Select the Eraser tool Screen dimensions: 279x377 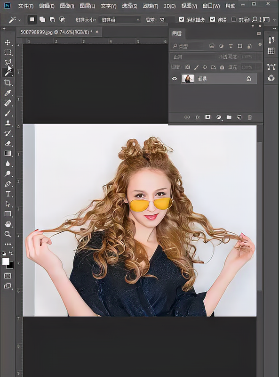[x=8, y=143]
